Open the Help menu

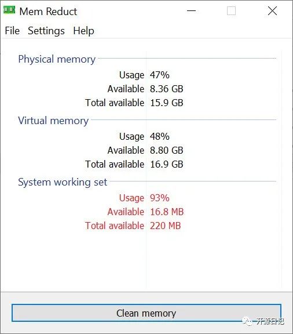[x=83, y=31]
